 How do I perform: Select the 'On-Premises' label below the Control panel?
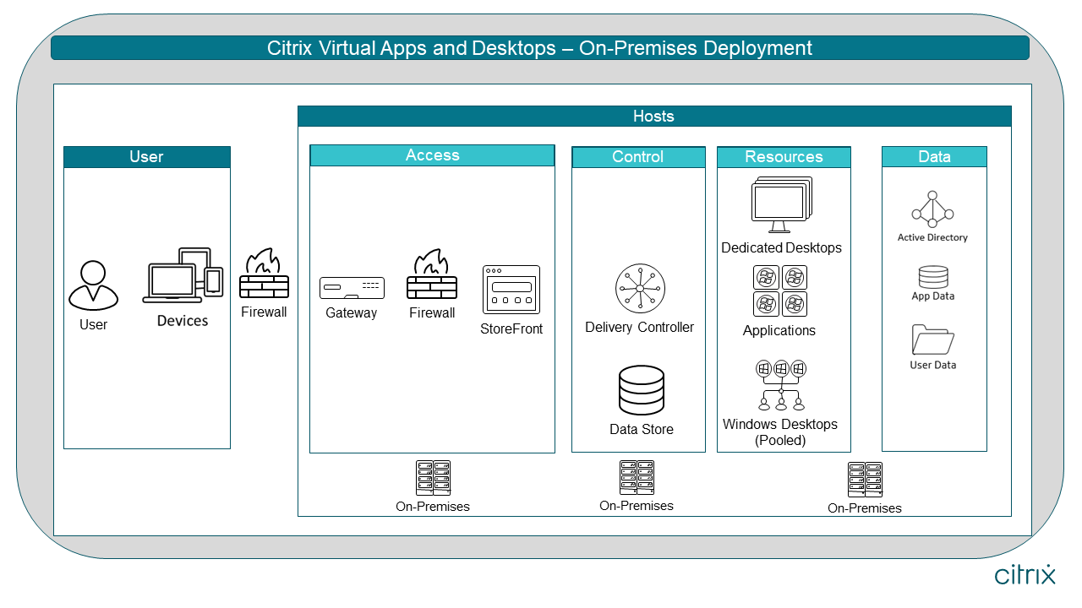(637, 506)
